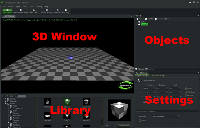Click the library tree vertical scrollbar
This screenshot has width=200, height=128.
click(36, 112)
